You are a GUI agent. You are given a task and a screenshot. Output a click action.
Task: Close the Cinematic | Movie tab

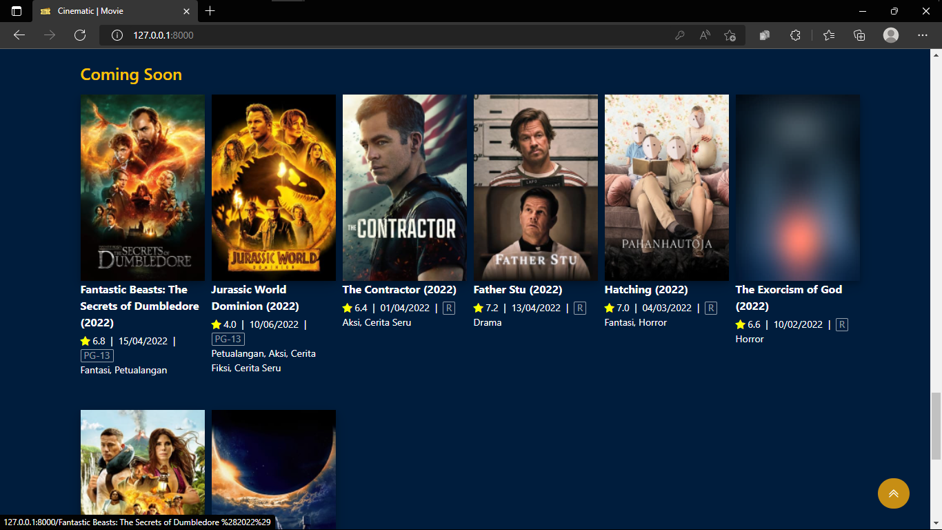pos(186,11)
